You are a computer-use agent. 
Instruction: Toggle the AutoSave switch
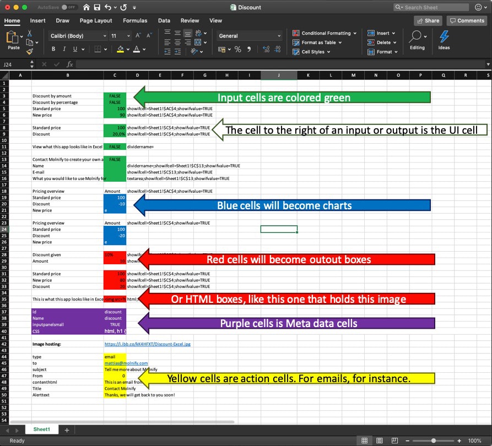(68, 7)
